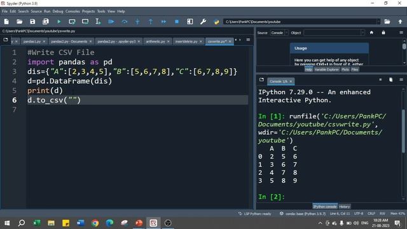Open the Run menu
The image size is (407, 229).
click(x=47, y=11)
